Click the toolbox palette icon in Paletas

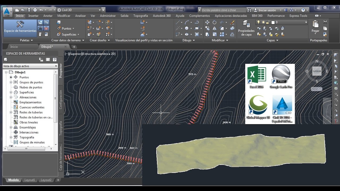[46, 28]
